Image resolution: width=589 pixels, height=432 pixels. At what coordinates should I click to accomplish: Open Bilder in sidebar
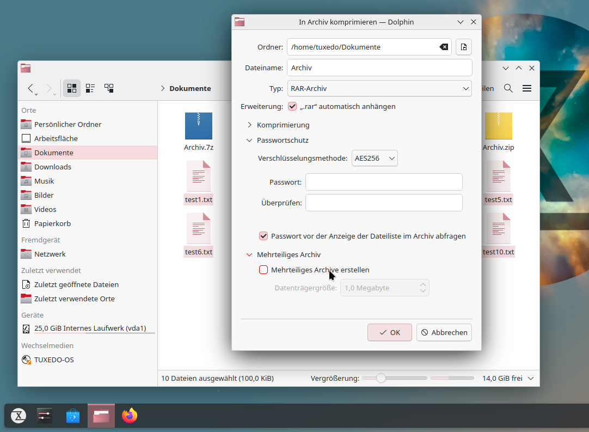pyautogui.click(x=88, y=196)
